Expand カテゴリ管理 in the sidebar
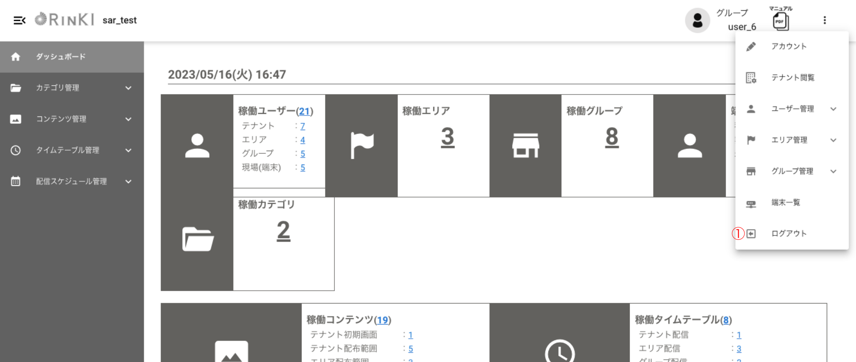 (128, 88)
